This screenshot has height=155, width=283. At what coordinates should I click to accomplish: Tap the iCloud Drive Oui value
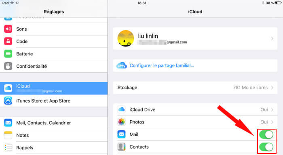[x=264, y=109]
